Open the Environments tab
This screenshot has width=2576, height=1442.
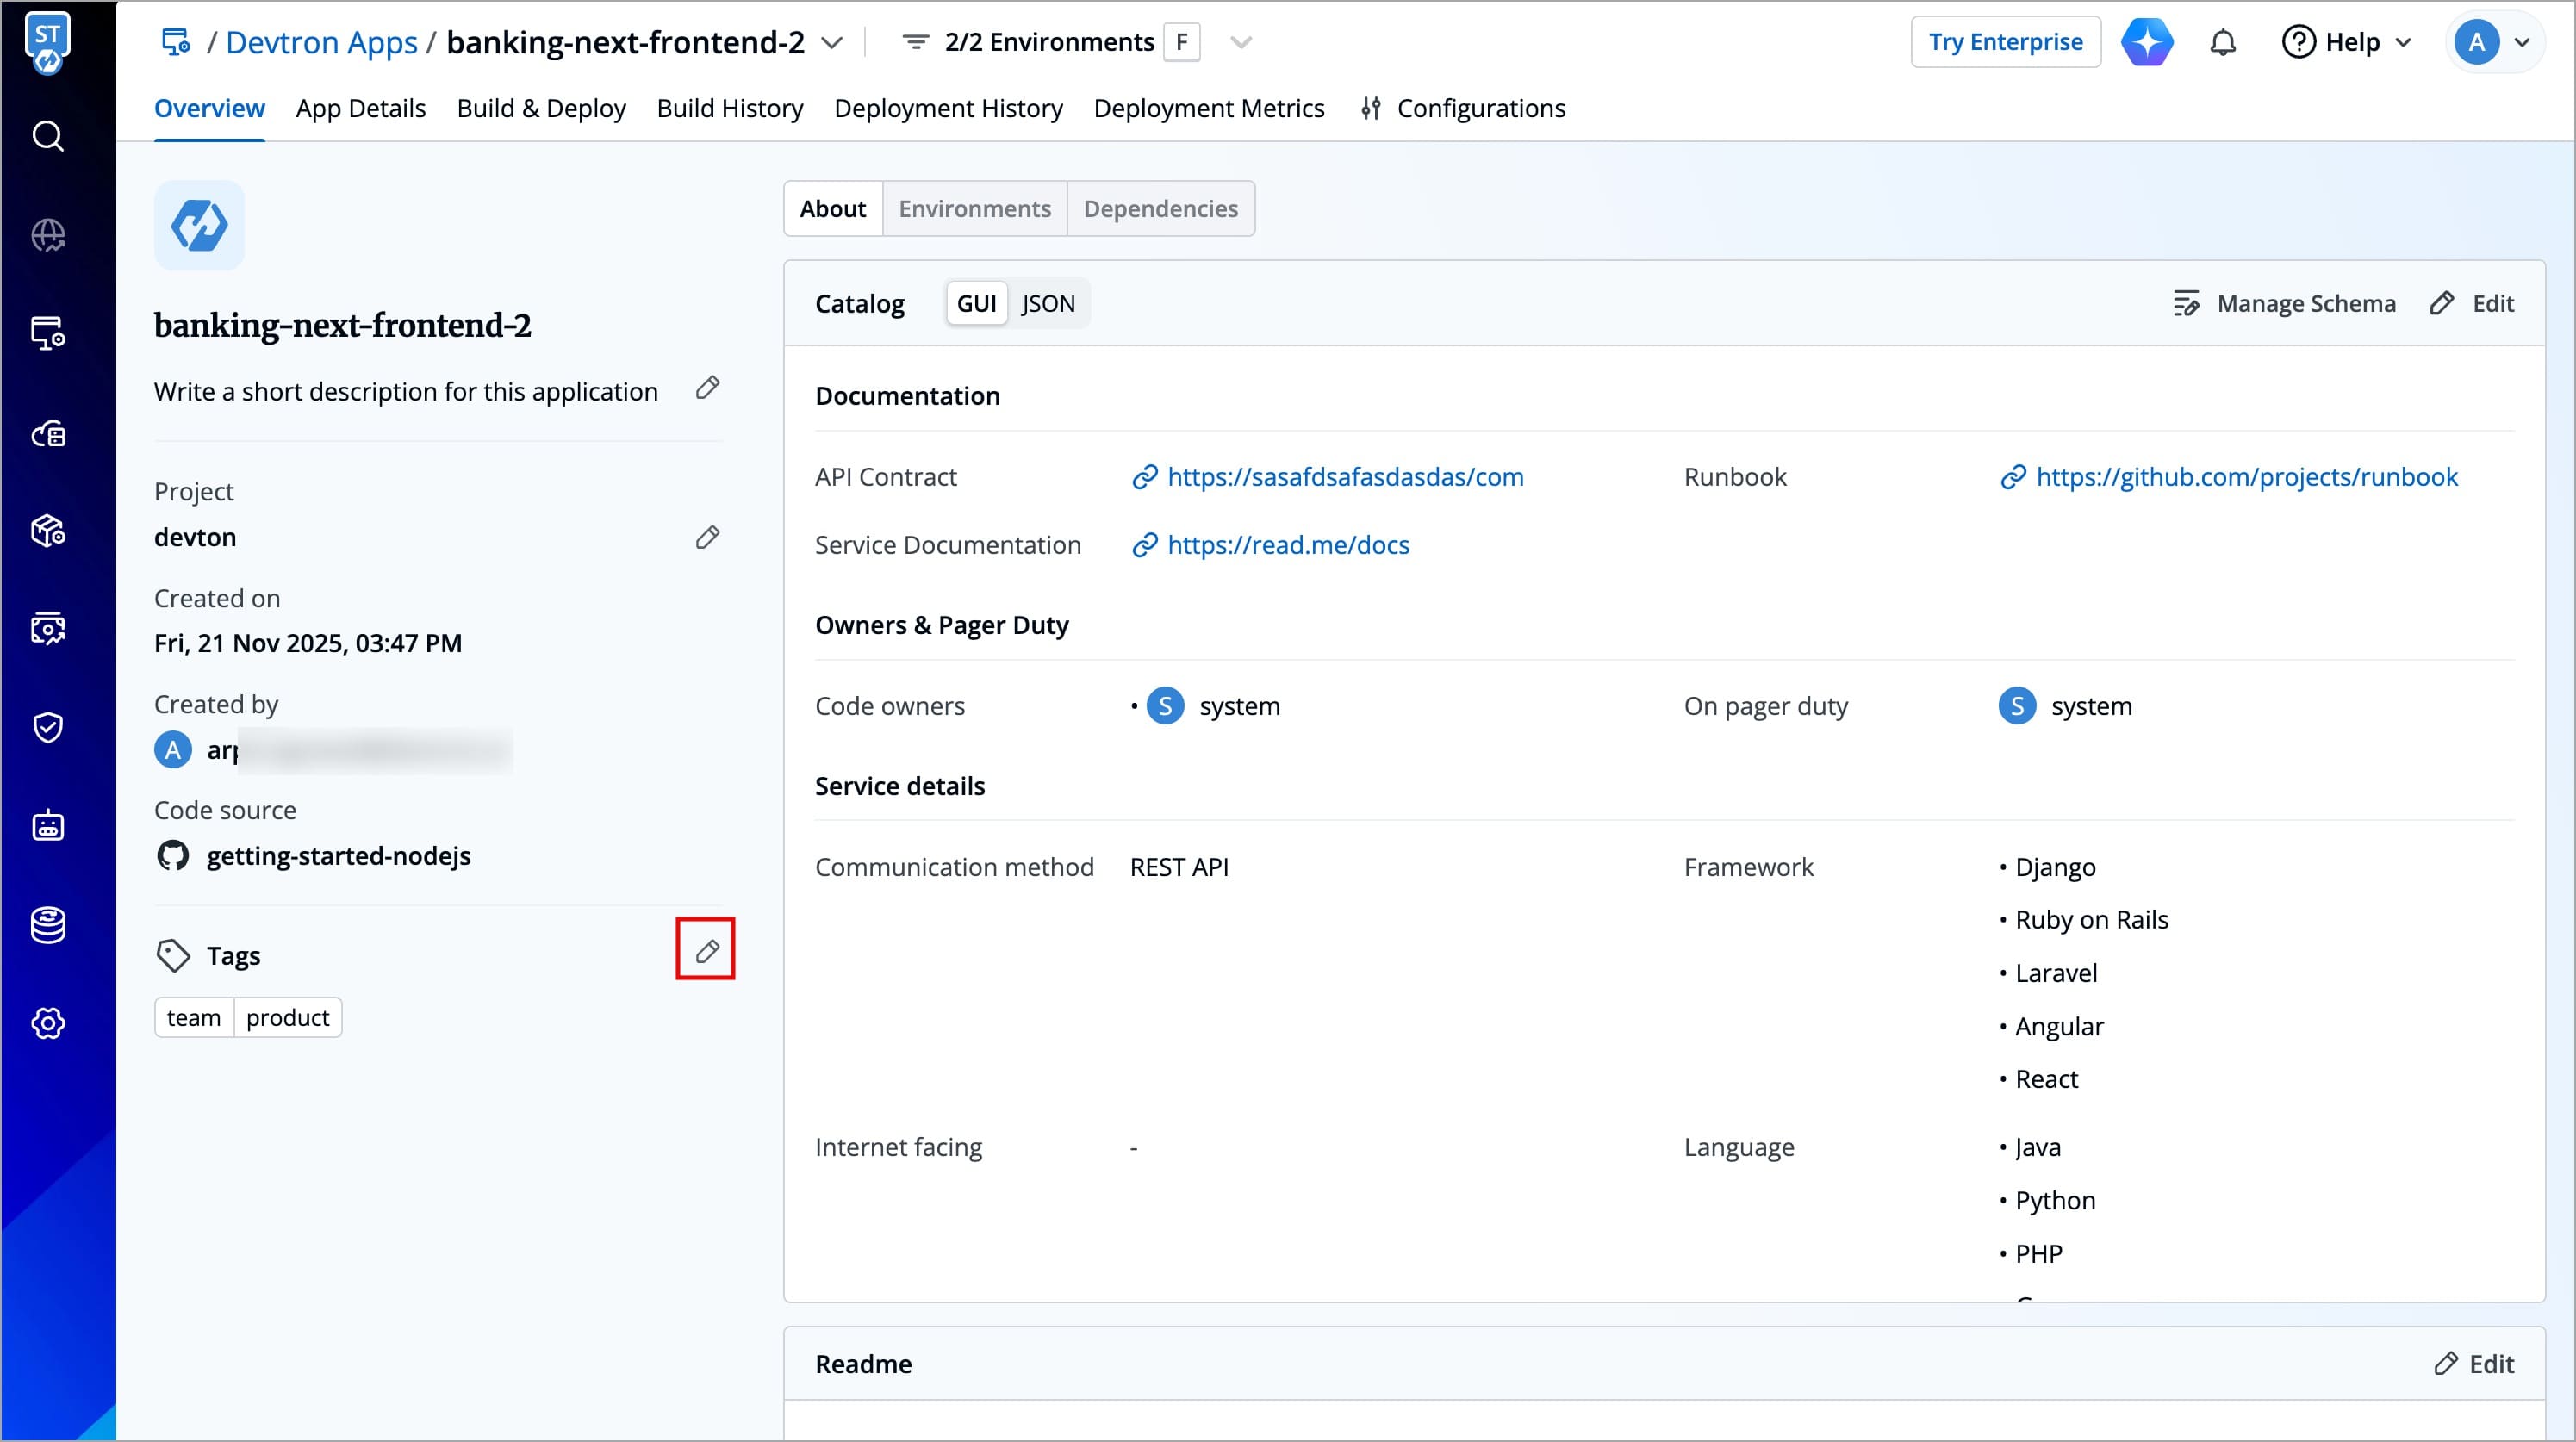coord(974,208)
